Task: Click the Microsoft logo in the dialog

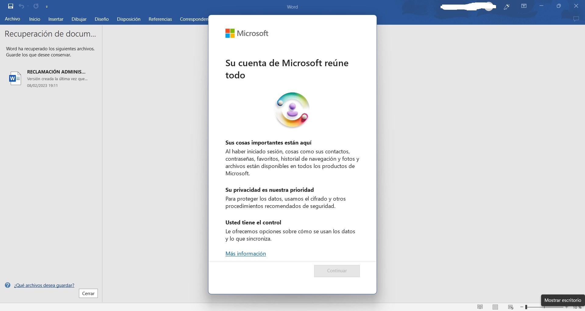Action: point(247,33)
